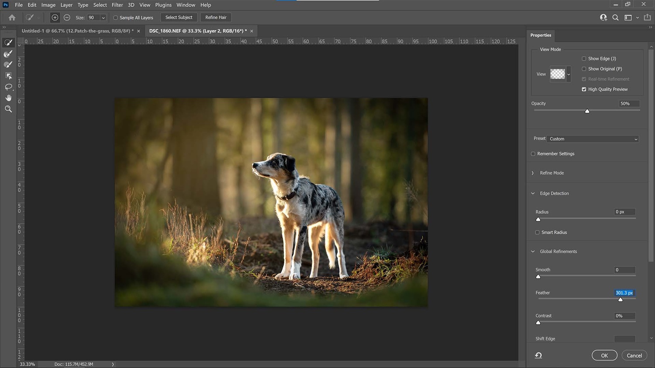Click the Reset workspace arrow icon
Image resolution: width=655 pixels, height=368 pixels.
538,355
